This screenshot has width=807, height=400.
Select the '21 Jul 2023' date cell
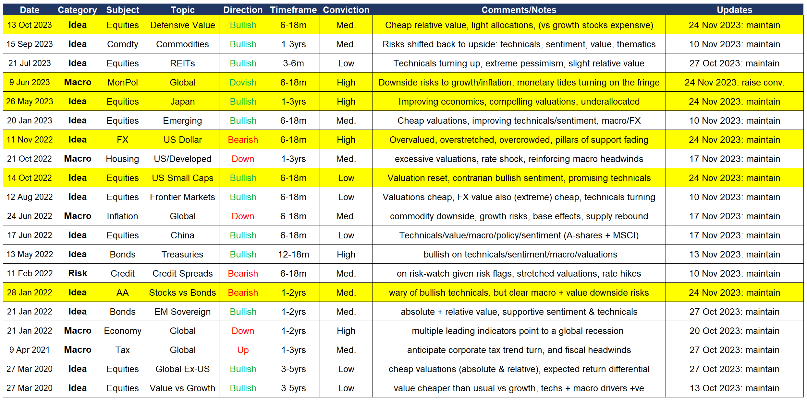[x=30, y=63]
